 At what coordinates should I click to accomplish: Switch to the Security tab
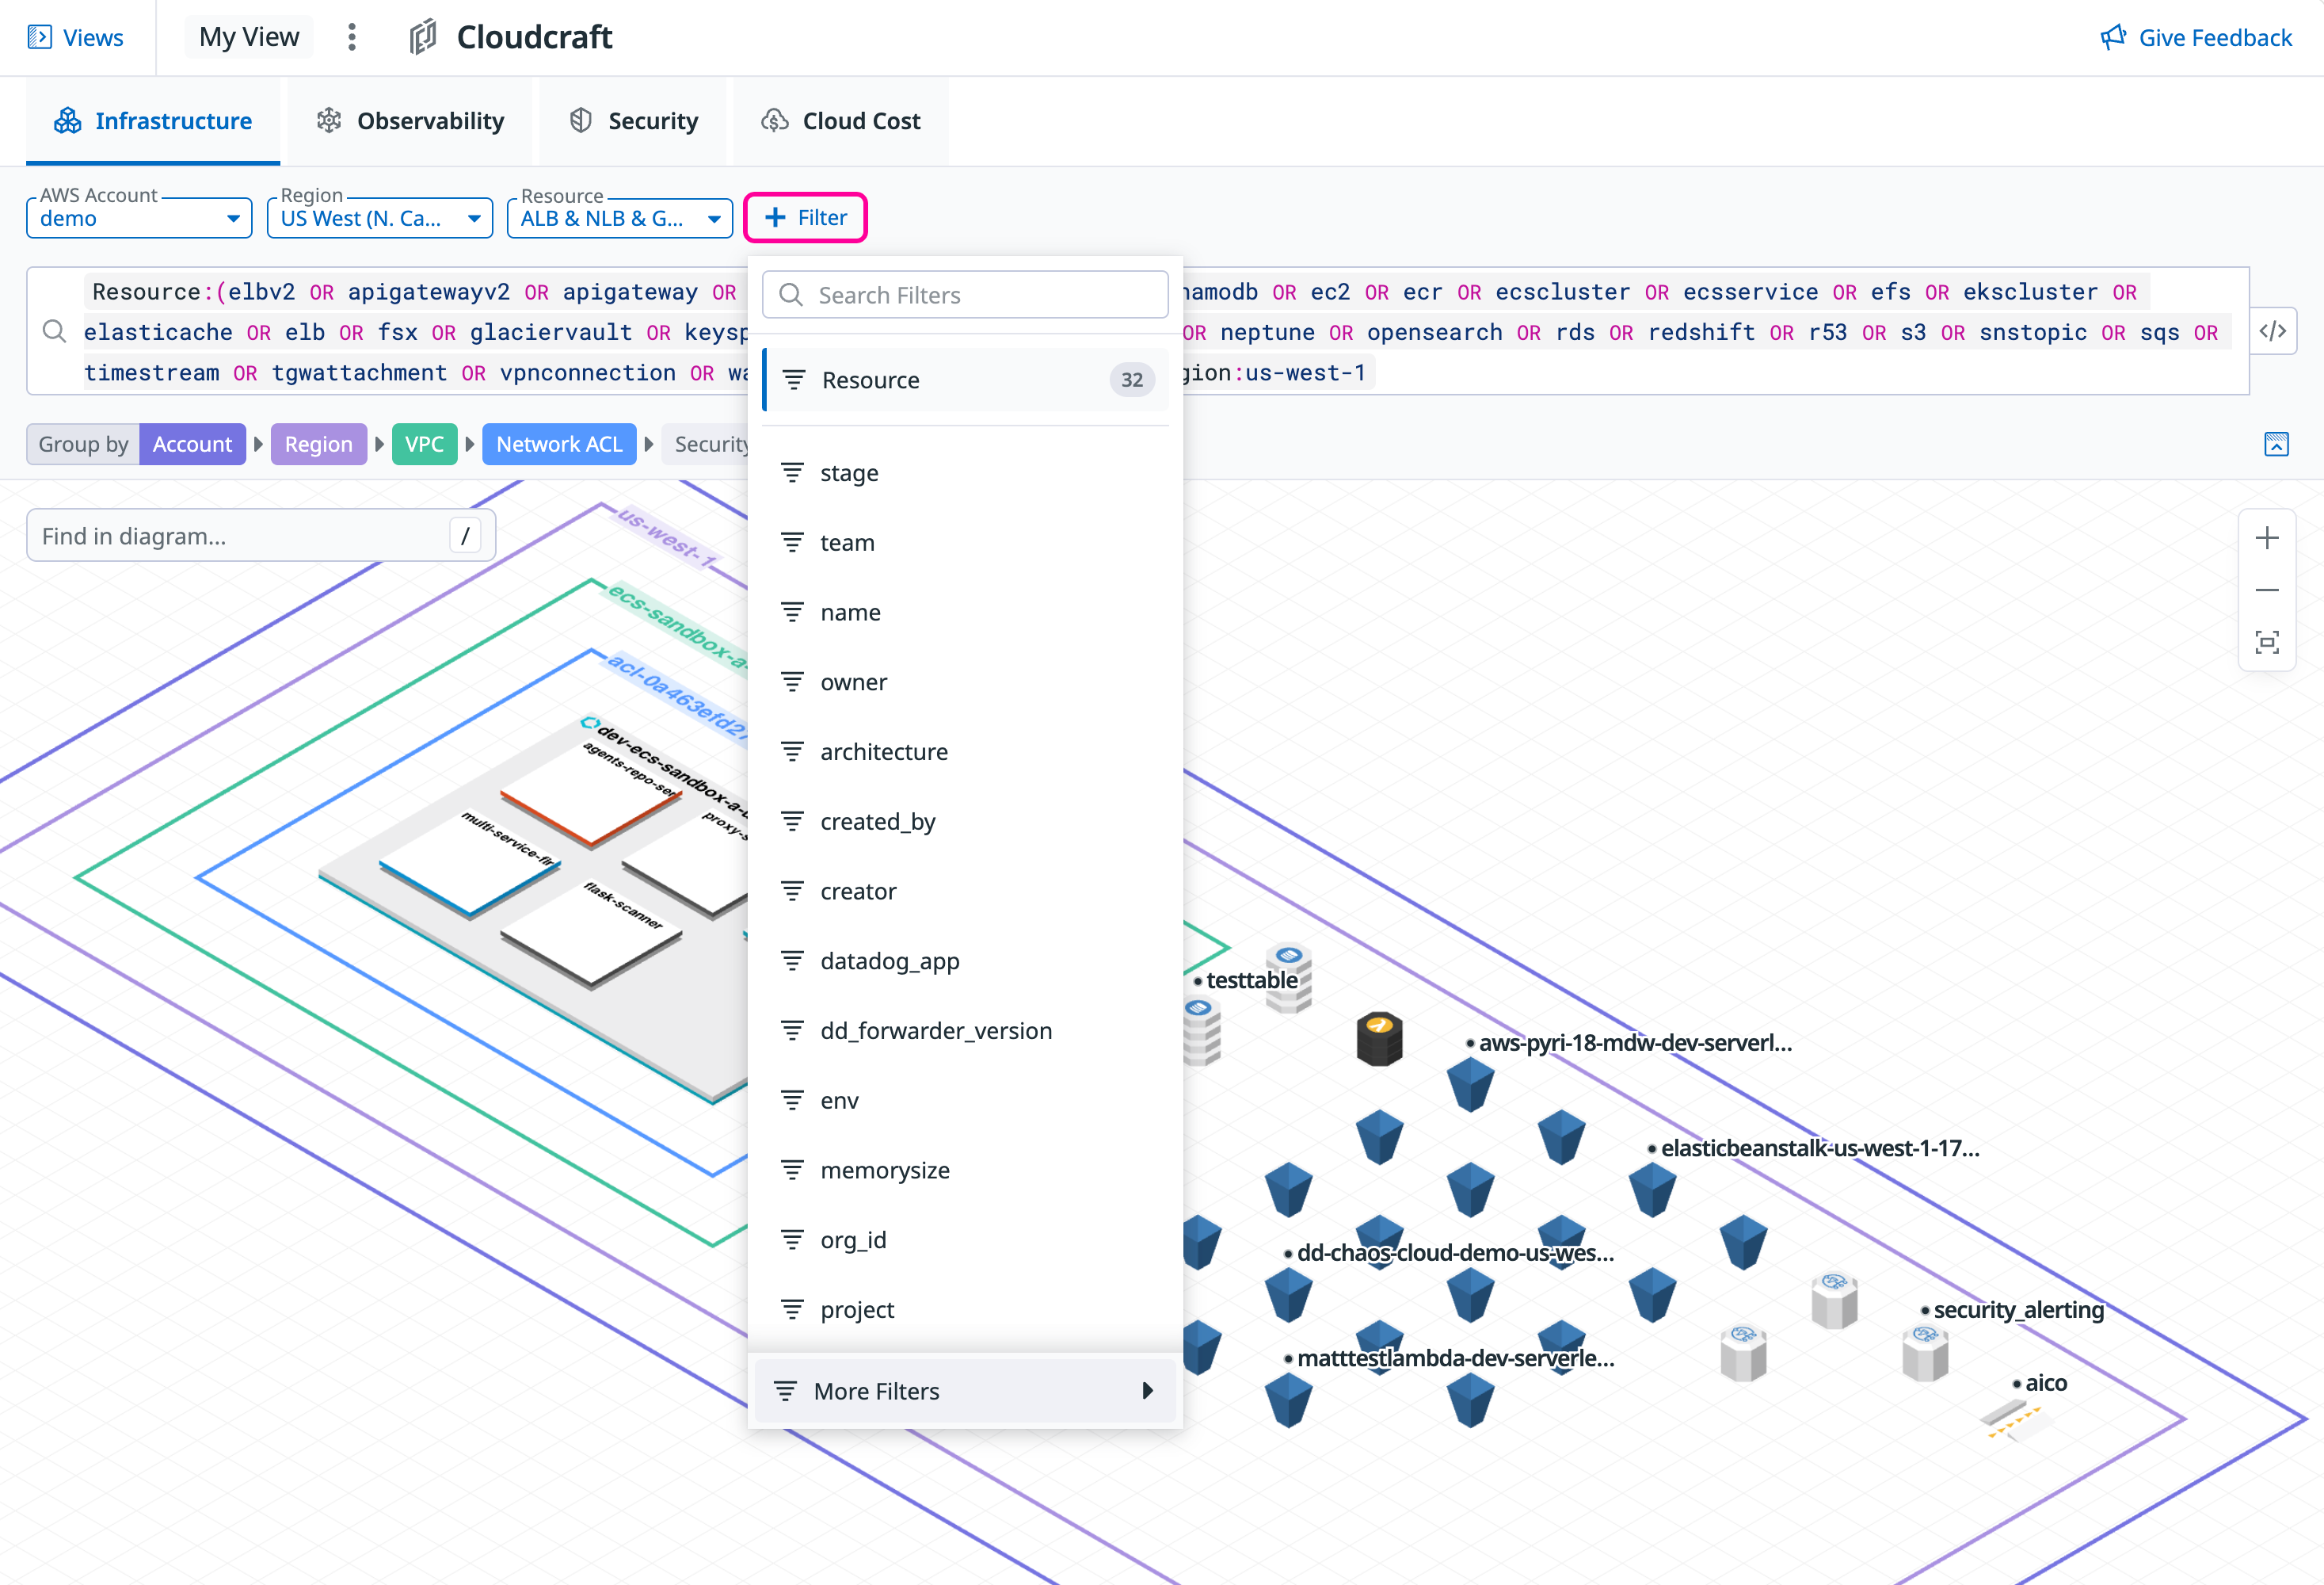633,120
